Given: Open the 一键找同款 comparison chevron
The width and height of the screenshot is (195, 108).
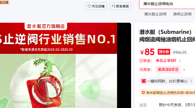Looking at the screenshot, I should [191, 81].
